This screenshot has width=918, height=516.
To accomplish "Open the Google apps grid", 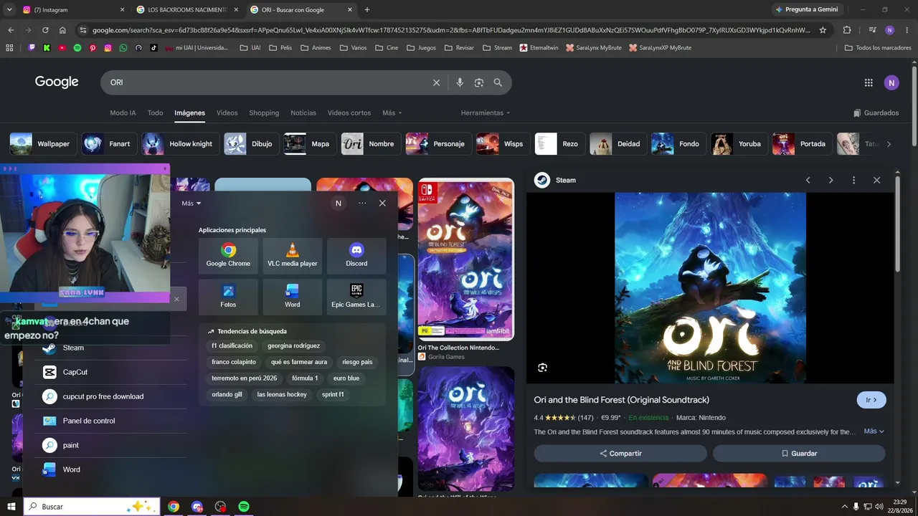I will (869, 82).
